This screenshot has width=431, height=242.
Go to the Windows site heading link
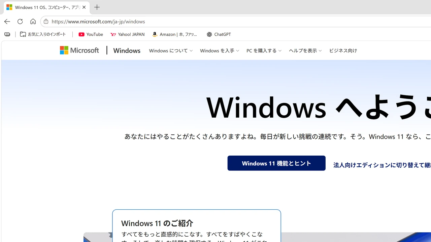127,50
